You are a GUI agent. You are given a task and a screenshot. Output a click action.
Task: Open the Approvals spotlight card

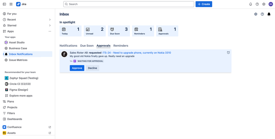167,31
